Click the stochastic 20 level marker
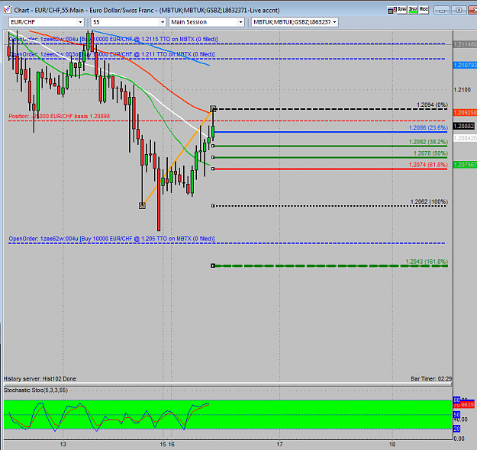The height and width of the screenshot is (450, 477). point(456,429)
